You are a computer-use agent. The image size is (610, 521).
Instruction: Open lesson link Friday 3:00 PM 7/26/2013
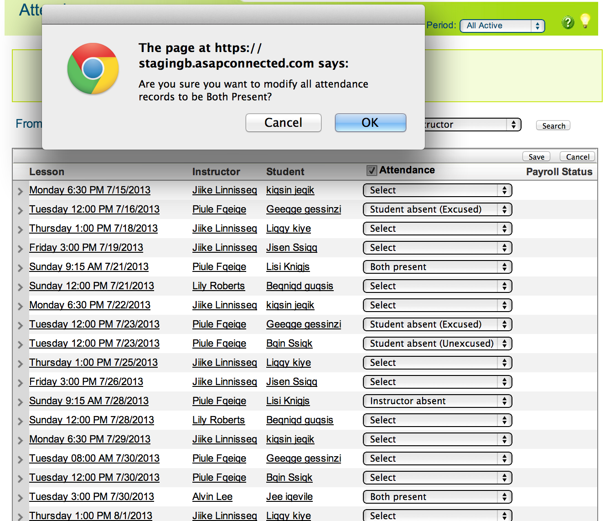click(86, 382)
